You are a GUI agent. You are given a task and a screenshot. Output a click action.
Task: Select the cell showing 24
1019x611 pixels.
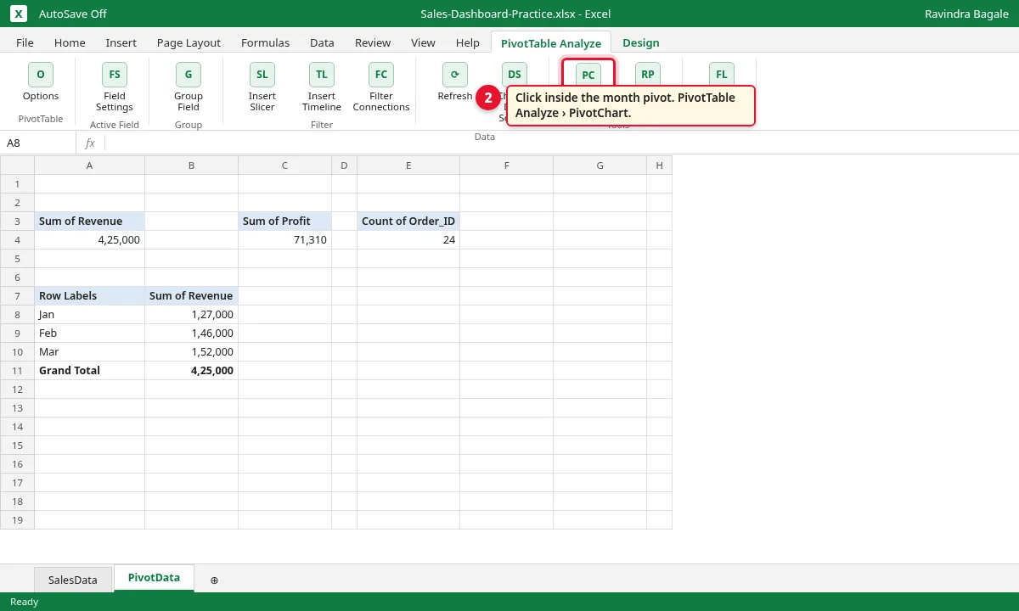(x=408, y=240)
